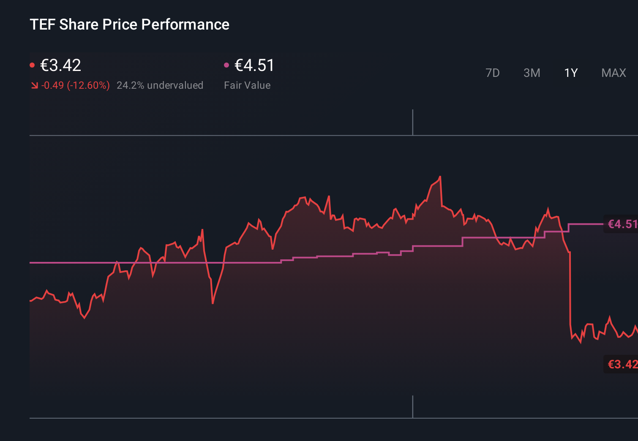Screen dimensions: 638x441
Task: Click the €4.51 fair value text
Action: click(254, 65)
